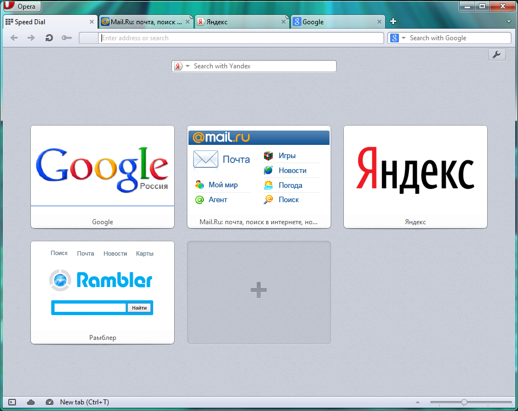Click the Search with Google field
518x411 pixels.
coord(459,38)
